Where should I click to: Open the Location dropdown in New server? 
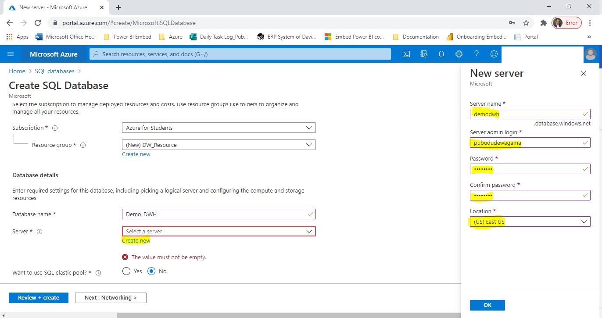point(530,222)
